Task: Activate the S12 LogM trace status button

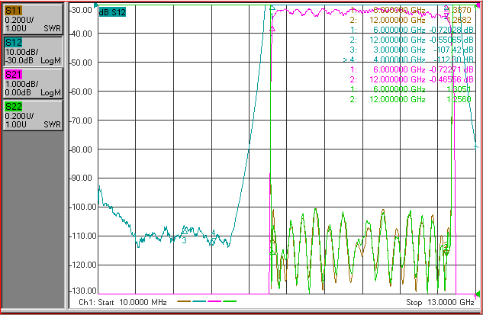Action: (34, 51)
